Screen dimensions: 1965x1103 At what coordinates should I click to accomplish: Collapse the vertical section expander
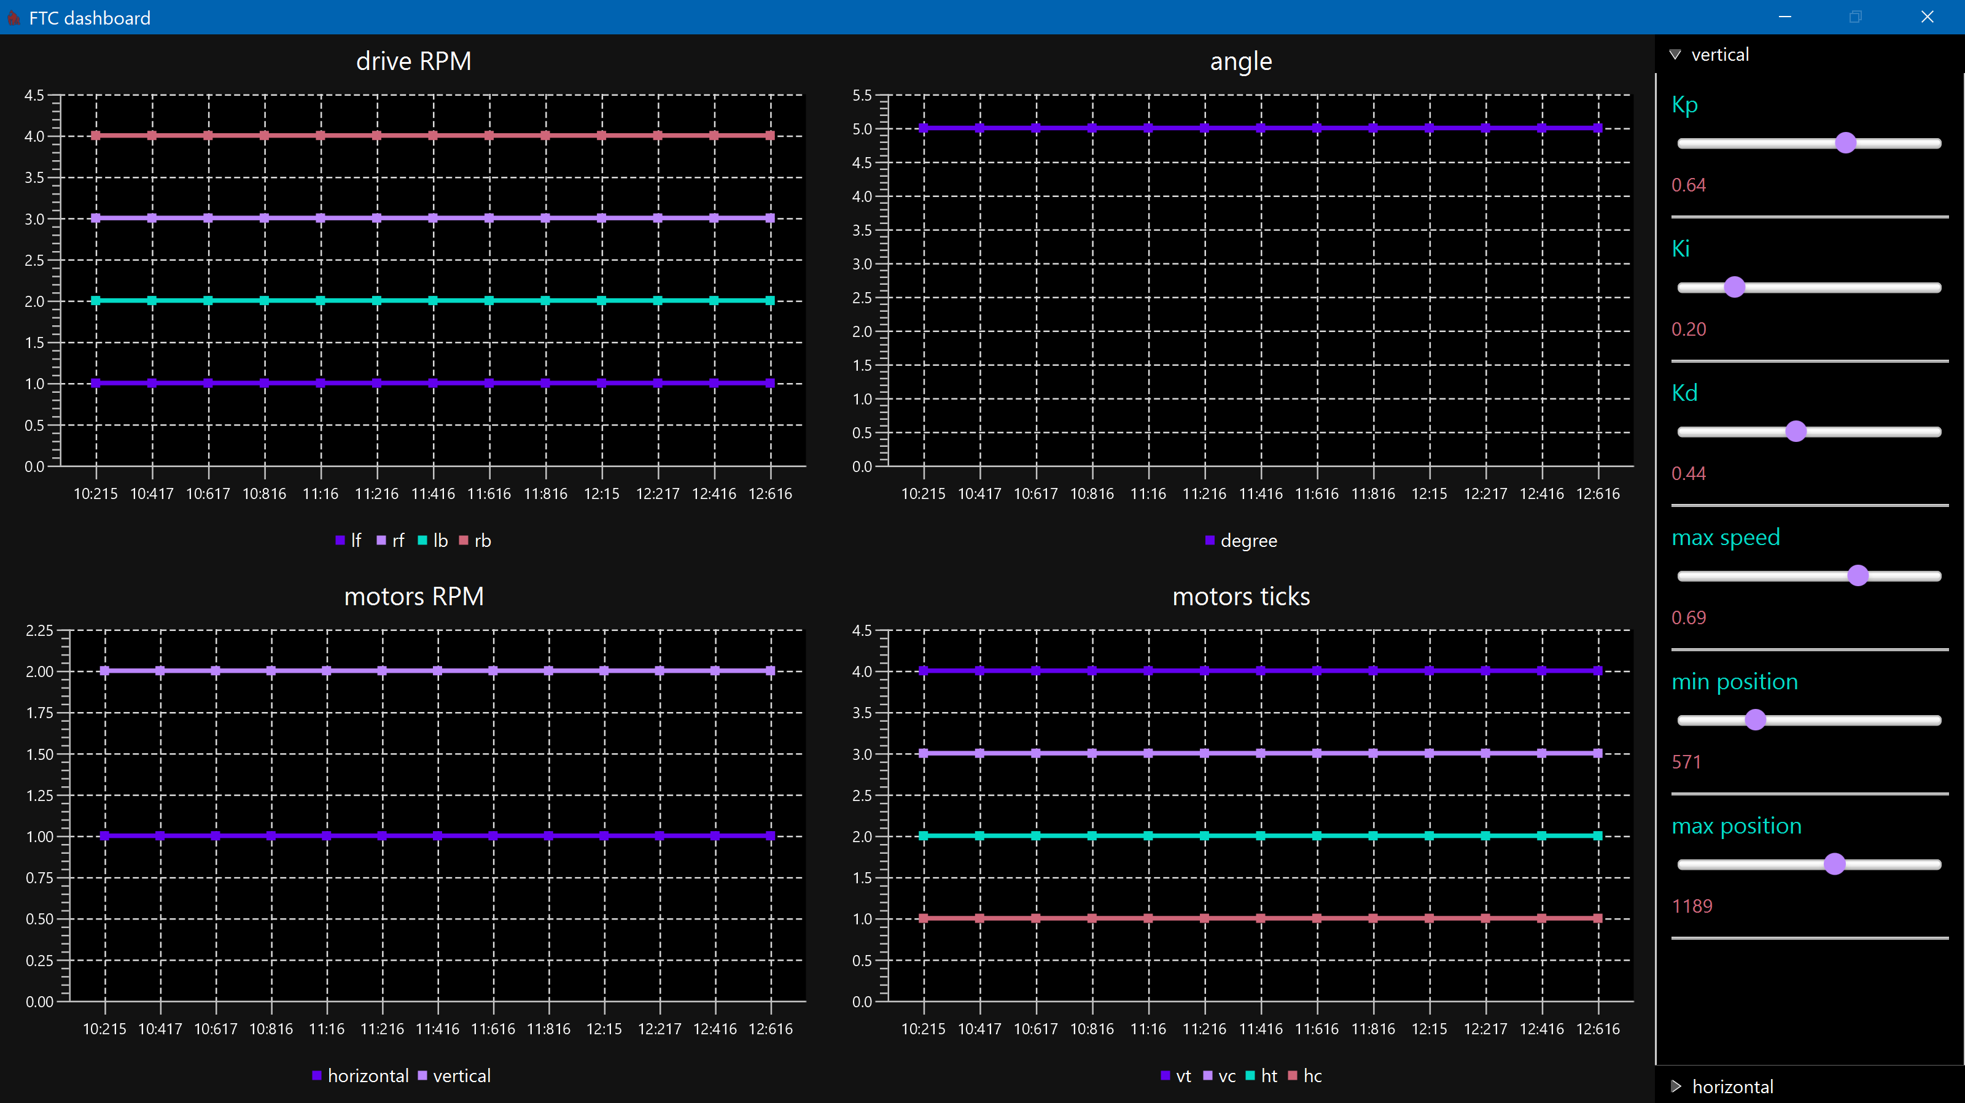coord(1675,55)
